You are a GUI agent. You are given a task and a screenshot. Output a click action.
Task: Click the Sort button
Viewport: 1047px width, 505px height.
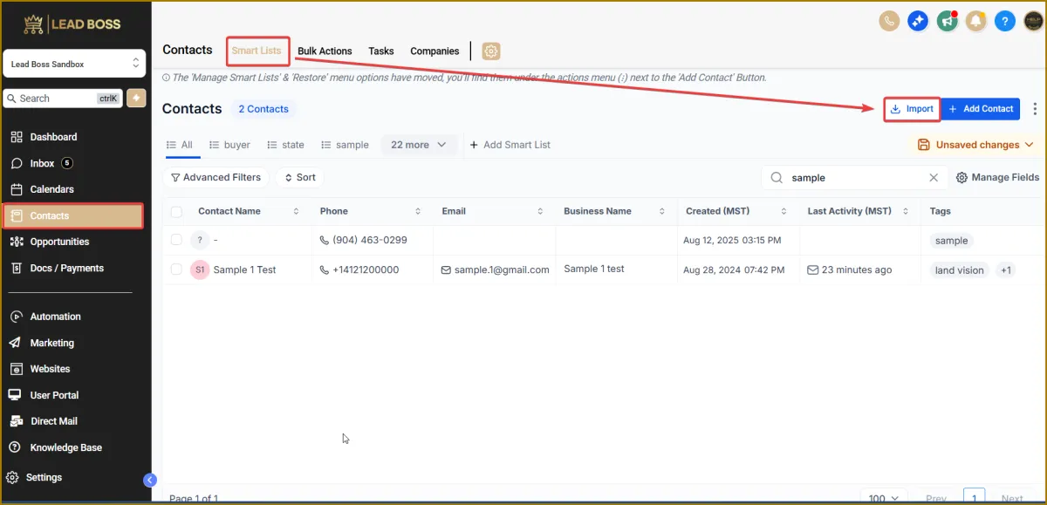tap(299, 177)
